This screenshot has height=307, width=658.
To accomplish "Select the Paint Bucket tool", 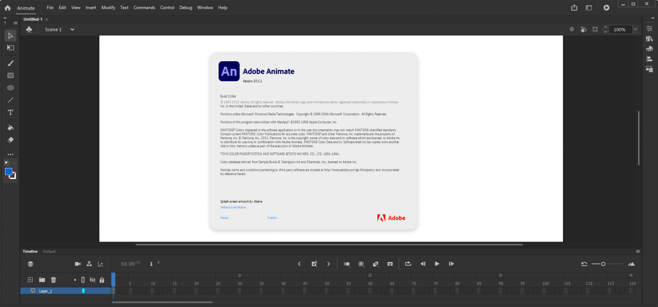I will 11,128.
